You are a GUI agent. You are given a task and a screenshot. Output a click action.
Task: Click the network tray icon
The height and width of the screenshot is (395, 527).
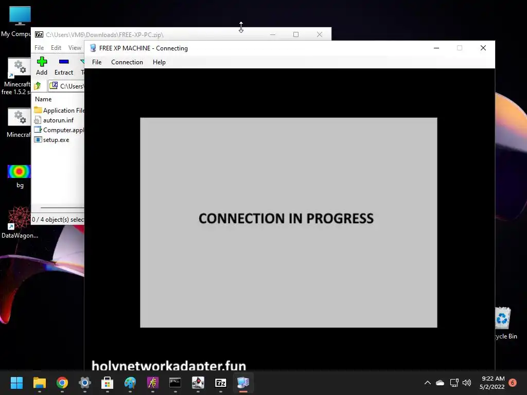tap(454, 383)
